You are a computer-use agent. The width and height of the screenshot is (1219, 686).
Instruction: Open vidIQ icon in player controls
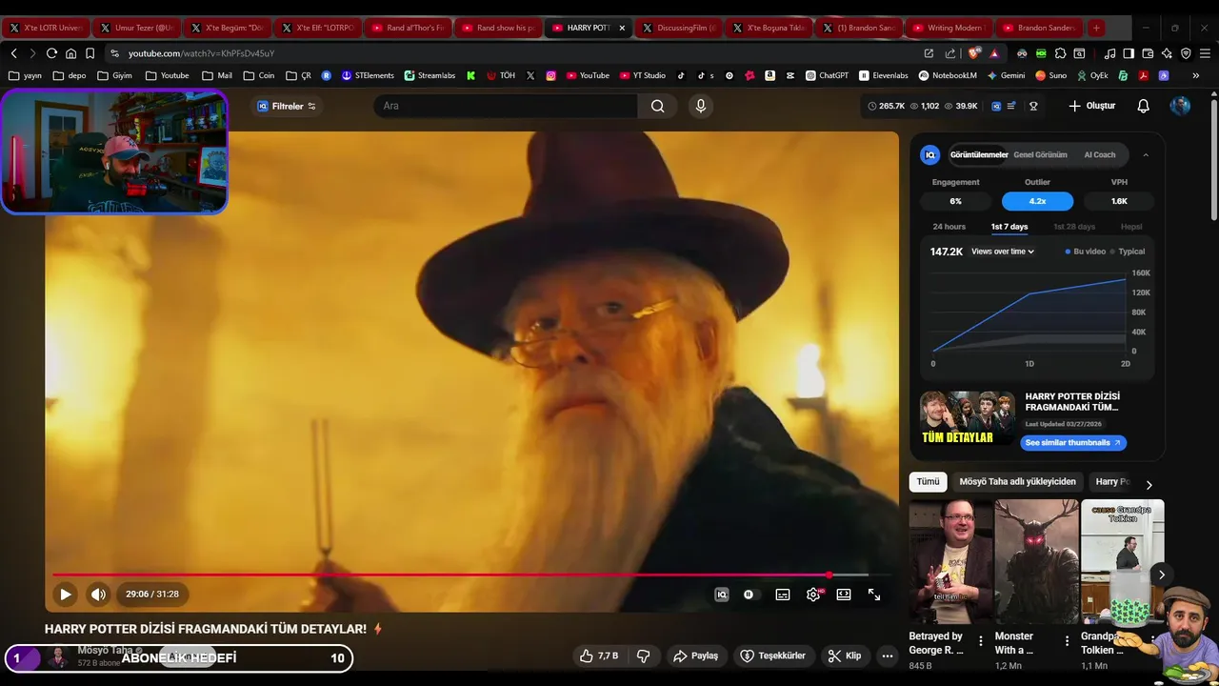722,595
